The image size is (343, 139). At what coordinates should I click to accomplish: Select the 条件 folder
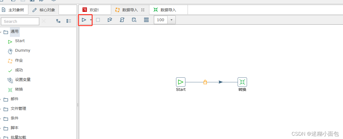(15, 118)
